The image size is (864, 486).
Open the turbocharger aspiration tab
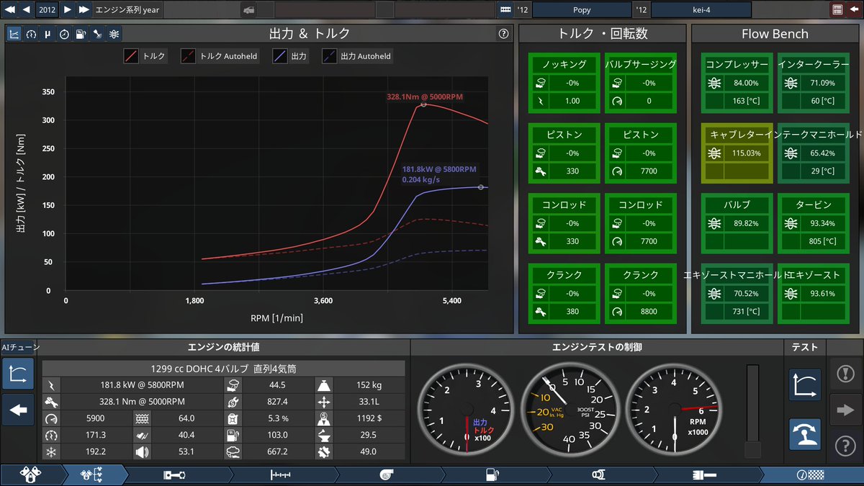[x=387, y=475]
